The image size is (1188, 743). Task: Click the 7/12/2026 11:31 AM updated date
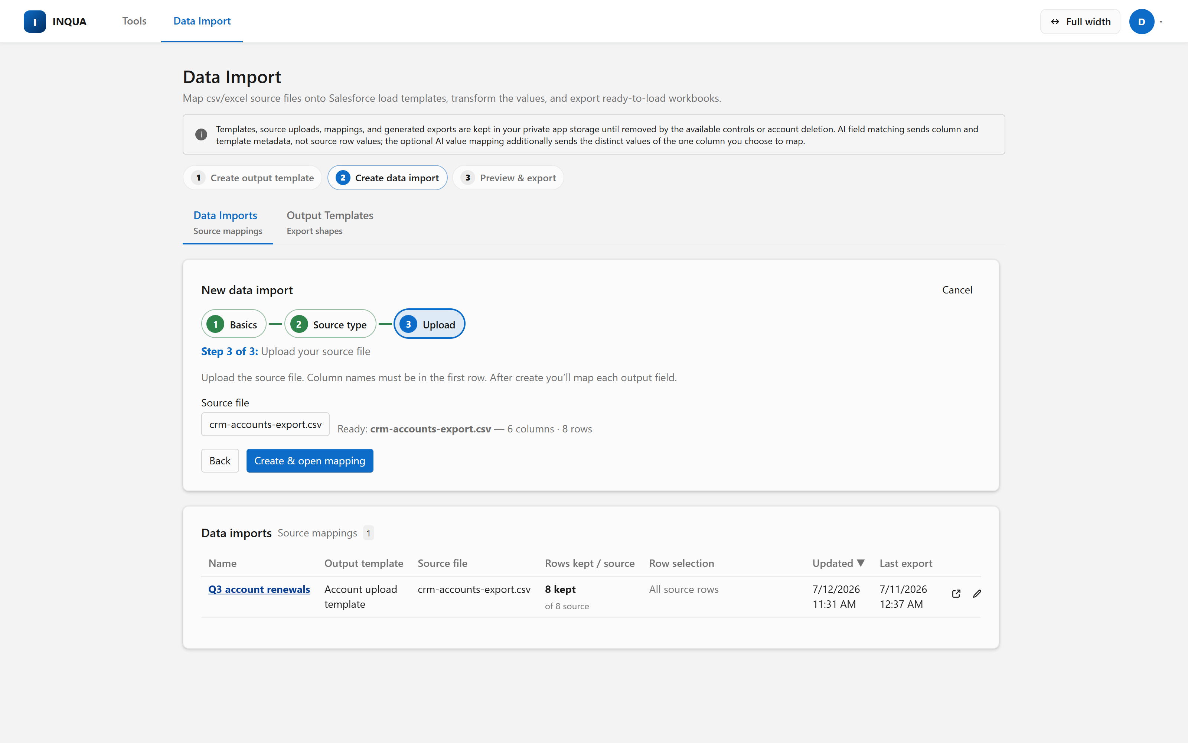pyautogui.click(x=836, y=597)
